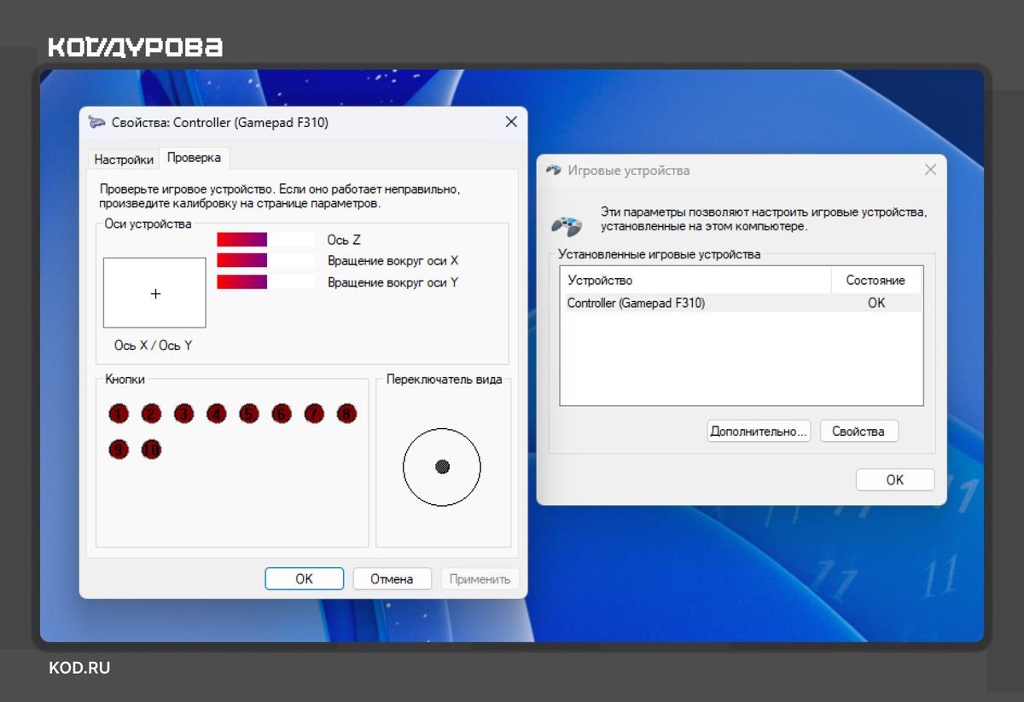Viewport: 1024px width, 702px height.
Task: Click the gamepad icon in Свойства title bar
Action: click(97, 122)
